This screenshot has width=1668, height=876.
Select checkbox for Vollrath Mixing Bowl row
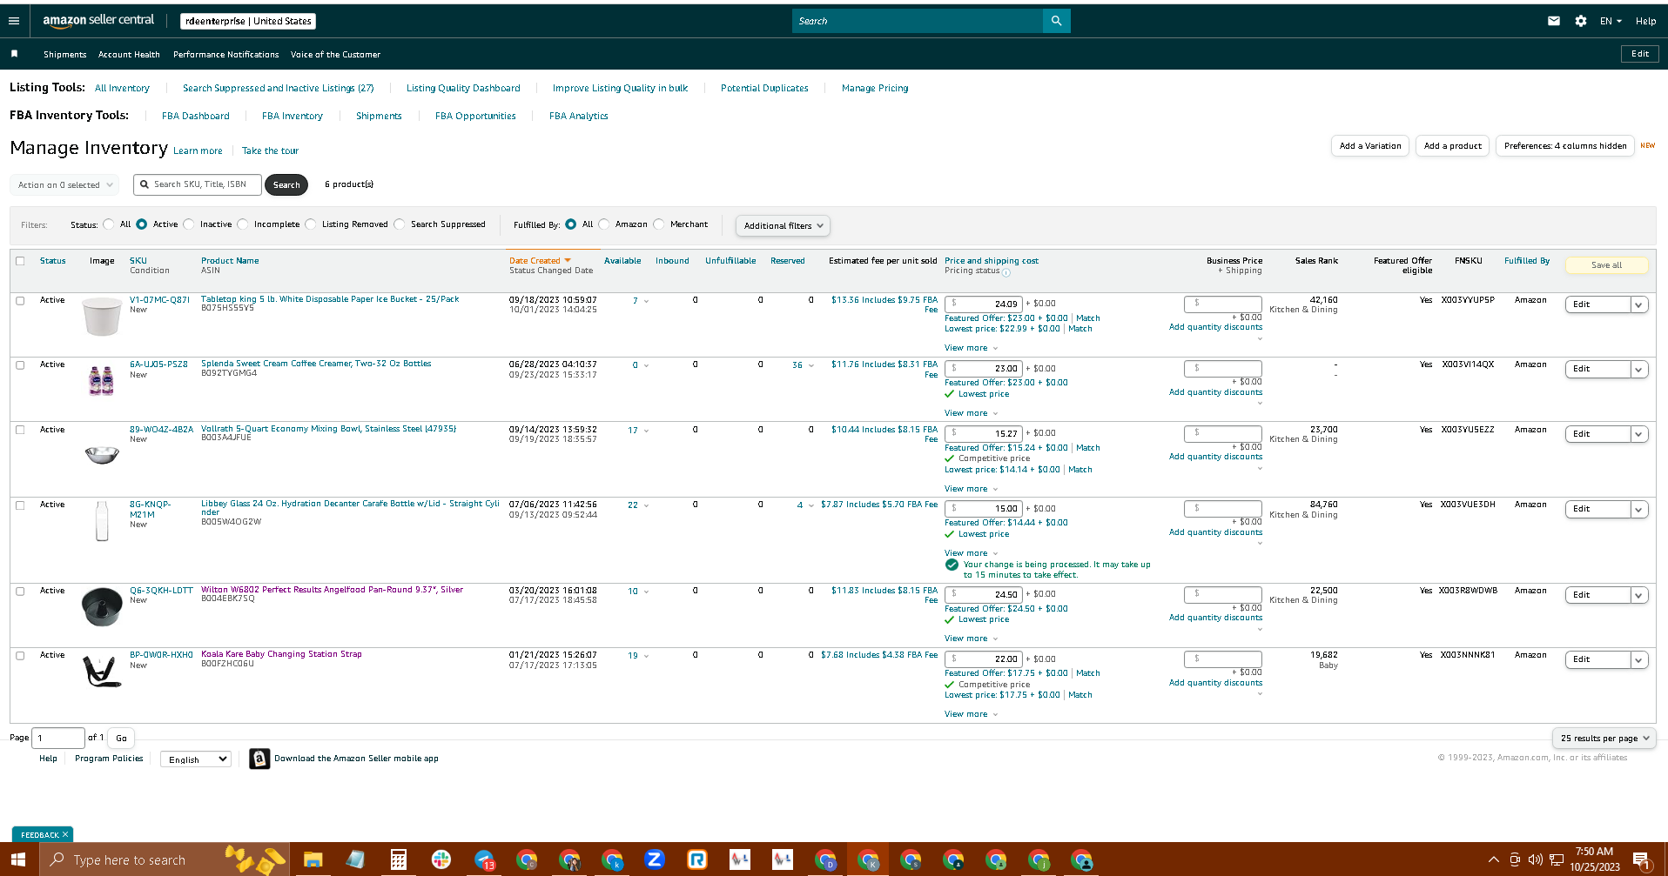[20, 430]
